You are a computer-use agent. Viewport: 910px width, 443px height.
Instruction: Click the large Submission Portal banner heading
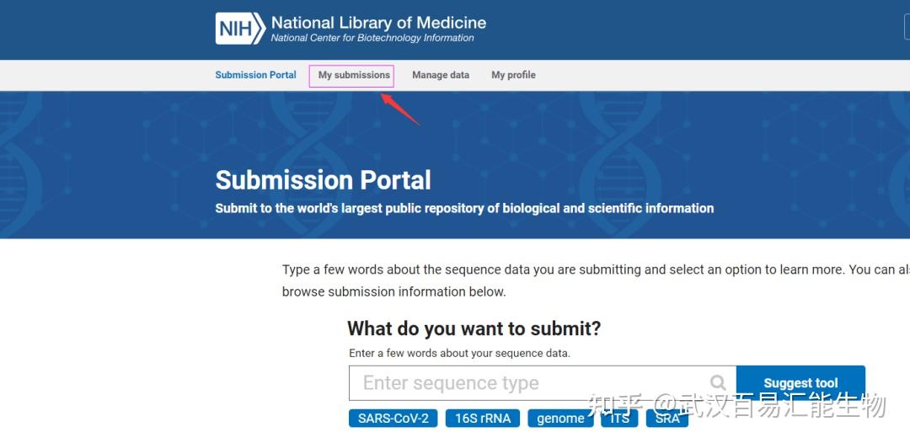[324, 180]
